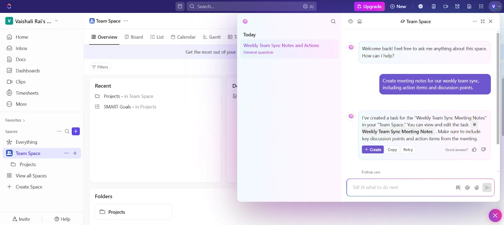Viewport: 504px width, 225px height.
Task: Open Weekly Team Sync Meeting Notes task link
Action: 397,132
